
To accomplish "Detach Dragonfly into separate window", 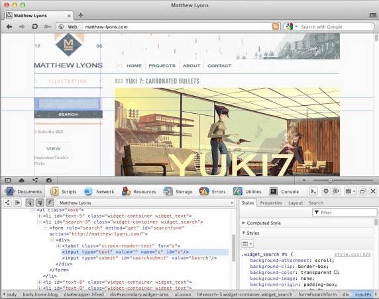I will click(362, 191).
